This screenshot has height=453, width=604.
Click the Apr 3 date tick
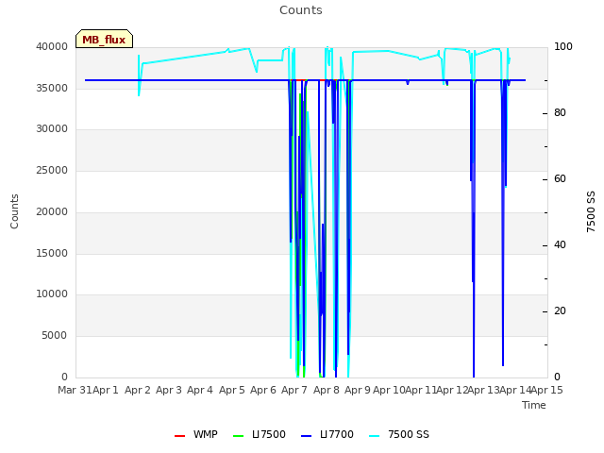[169, 390]
